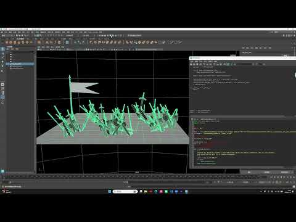296x222 pixels.
Task: Create a polygon torus from the shelf
Action: 23,43
